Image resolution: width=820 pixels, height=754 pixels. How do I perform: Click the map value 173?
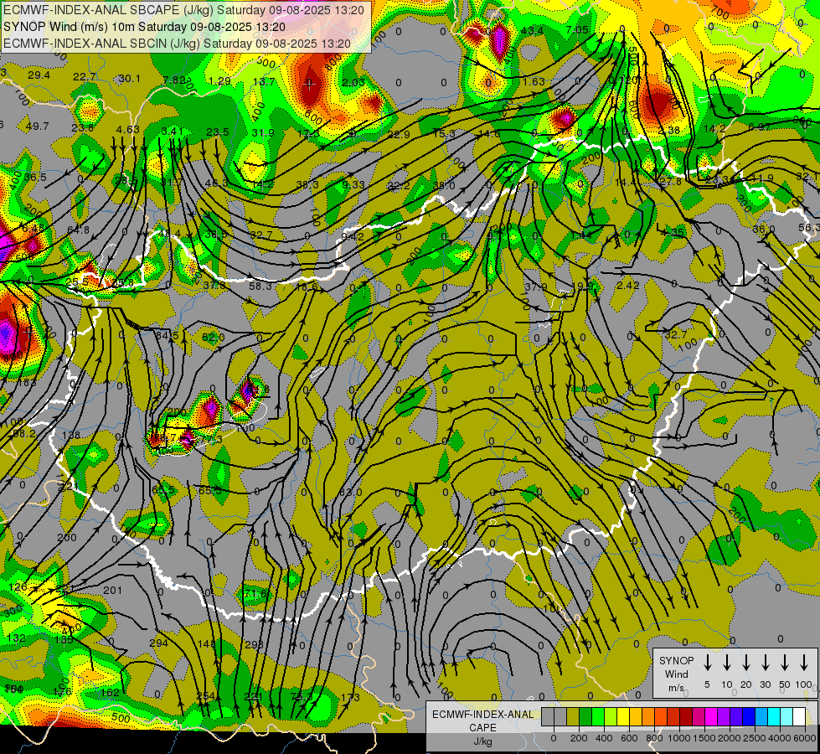coord(350,697)
